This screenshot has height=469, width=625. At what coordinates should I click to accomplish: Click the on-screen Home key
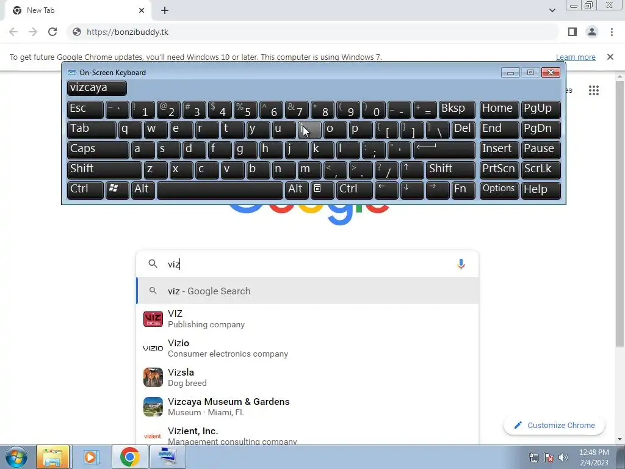coord(499,110)
